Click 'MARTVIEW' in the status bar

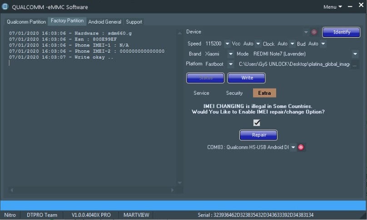tap(136, 215)
